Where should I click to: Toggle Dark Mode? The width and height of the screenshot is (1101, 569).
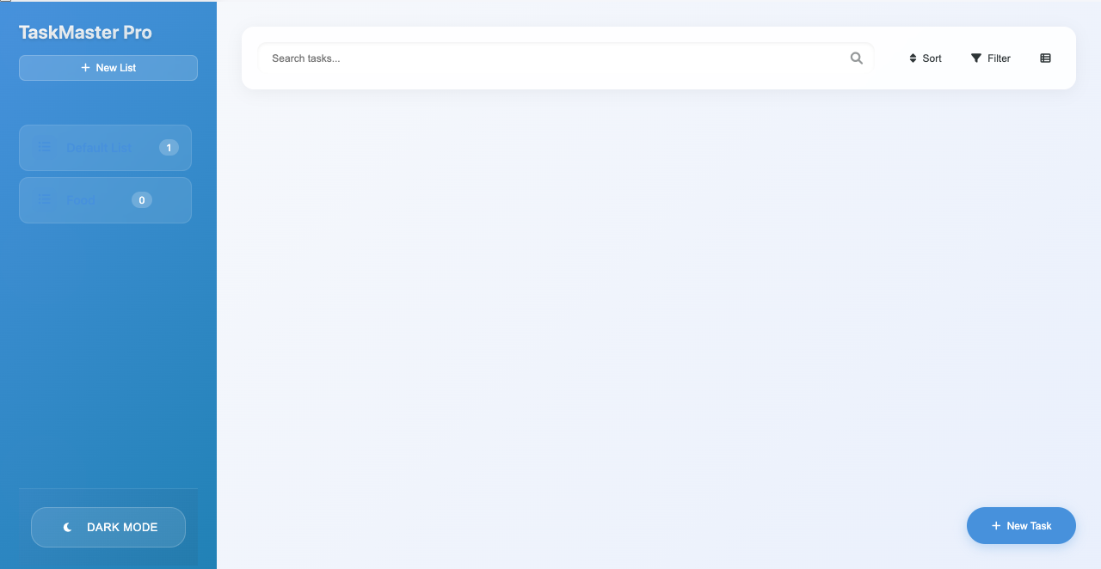coord(108,527)
